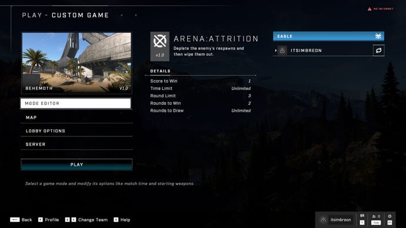The image size is (406, 228).
Task: Open the chat speech bubble icon
Action: click(x=362, y=216)
